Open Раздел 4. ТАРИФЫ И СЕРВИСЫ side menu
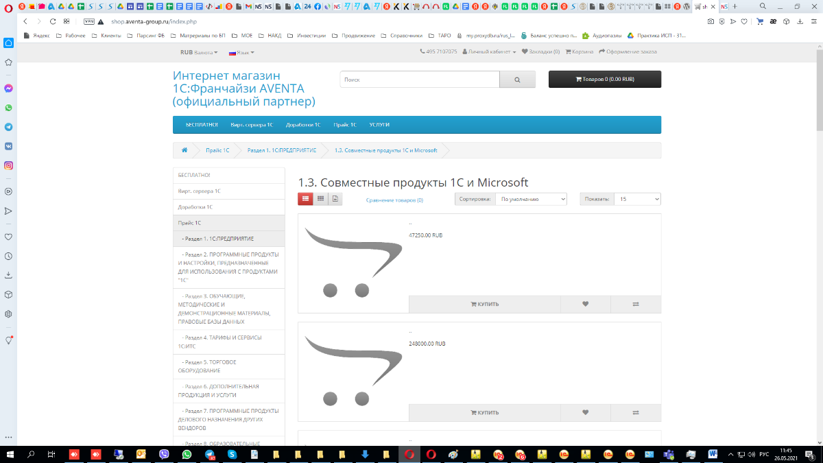The width and height of the screenshot is (823, 463). tap(229, 342)
